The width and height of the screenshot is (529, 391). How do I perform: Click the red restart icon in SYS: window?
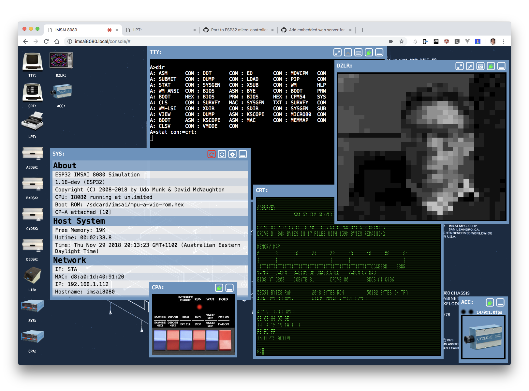[212, 154]
